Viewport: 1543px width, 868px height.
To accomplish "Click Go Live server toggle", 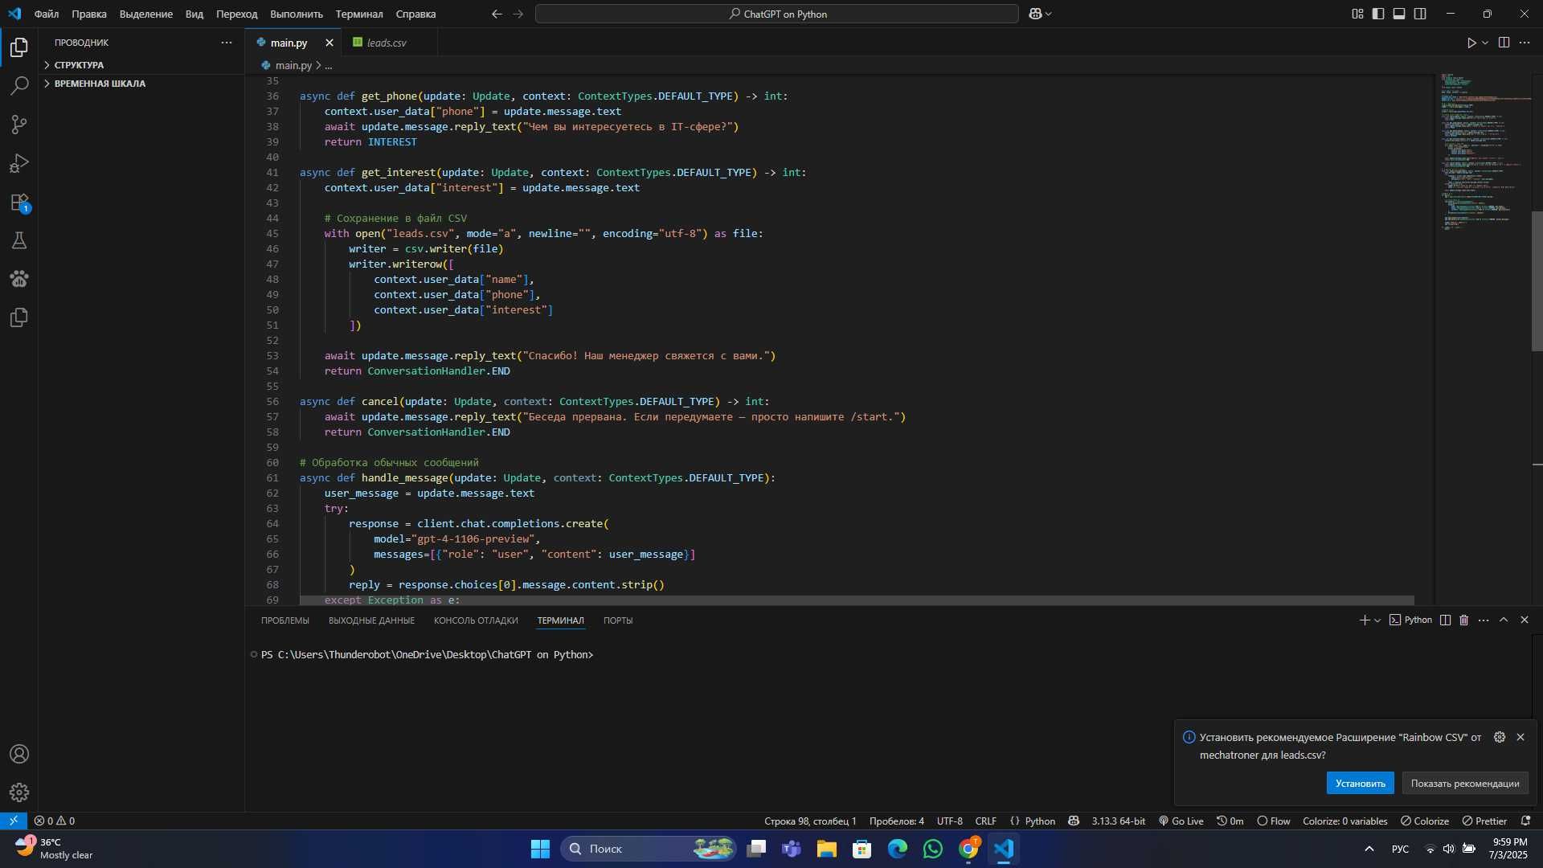I will (1181, 821).
